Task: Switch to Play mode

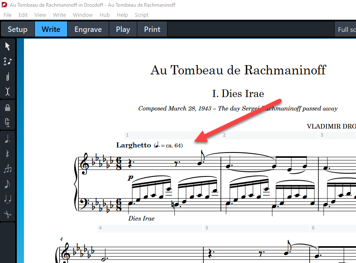Action: coord(123,29)
